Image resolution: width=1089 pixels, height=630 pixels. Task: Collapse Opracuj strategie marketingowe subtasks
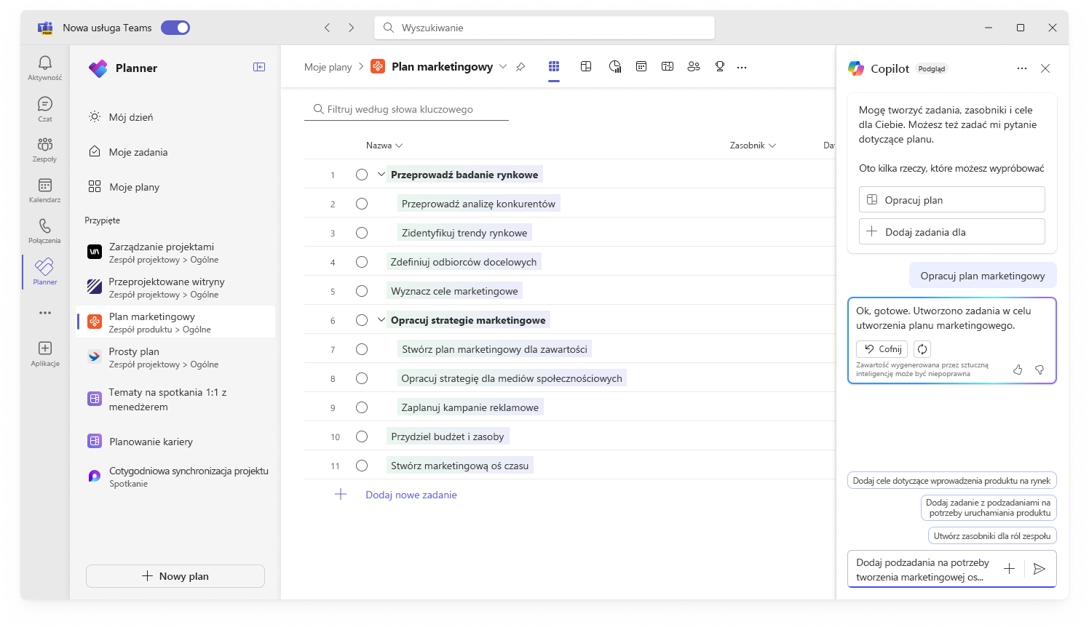[x=381, y=320]
